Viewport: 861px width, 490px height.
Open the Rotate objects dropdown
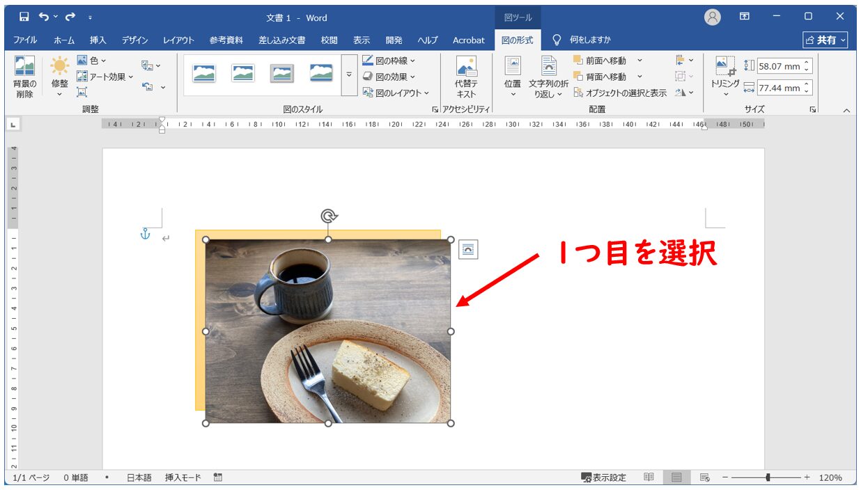click(x=685, y=93)
